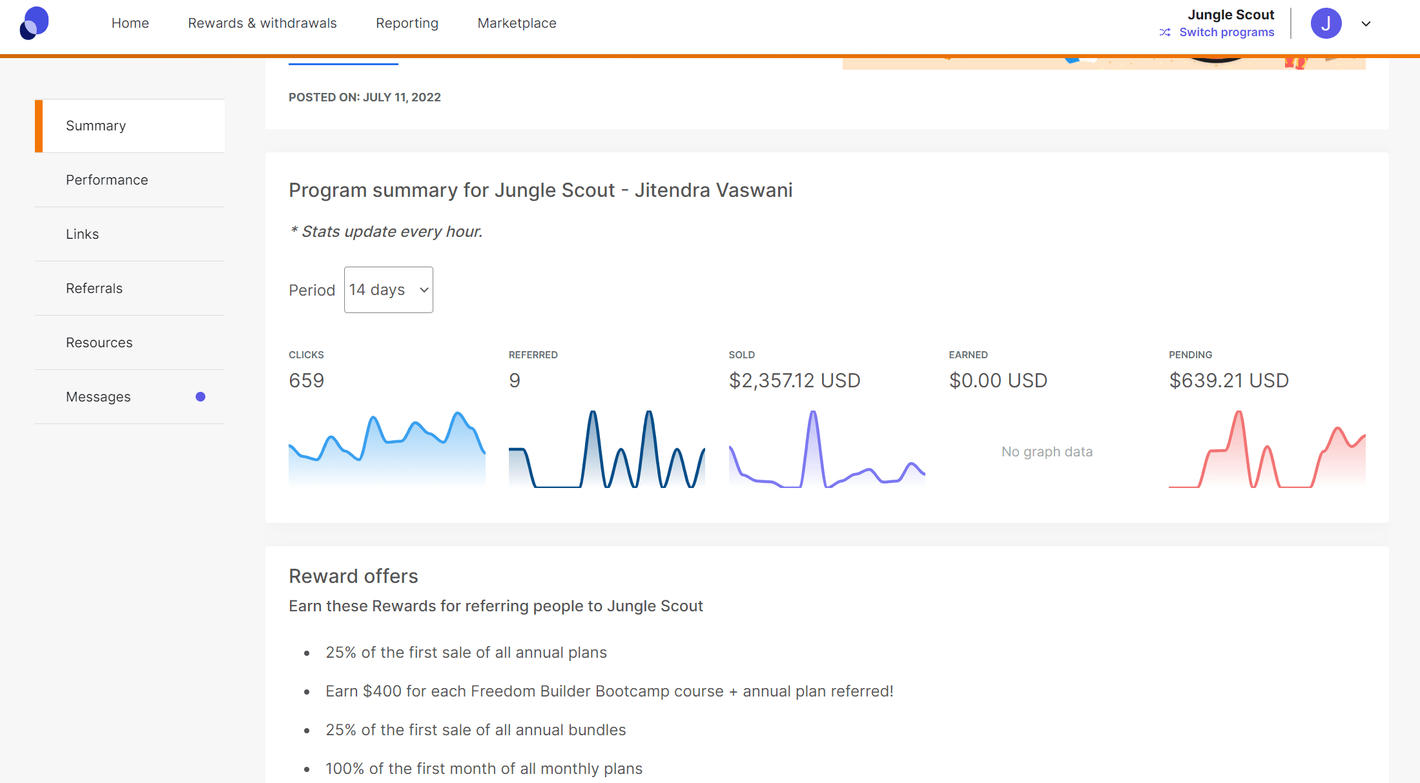The width and height of the screenshot is (1420, 783).
Task: Open the Messages sidebar tab
Action: 98,397
